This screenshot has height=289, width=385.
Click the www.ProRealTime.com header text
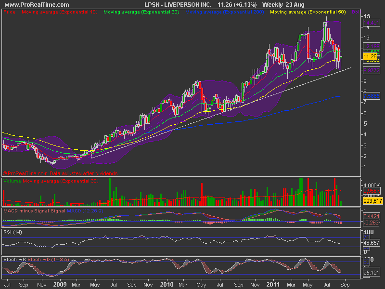point(37,5)
